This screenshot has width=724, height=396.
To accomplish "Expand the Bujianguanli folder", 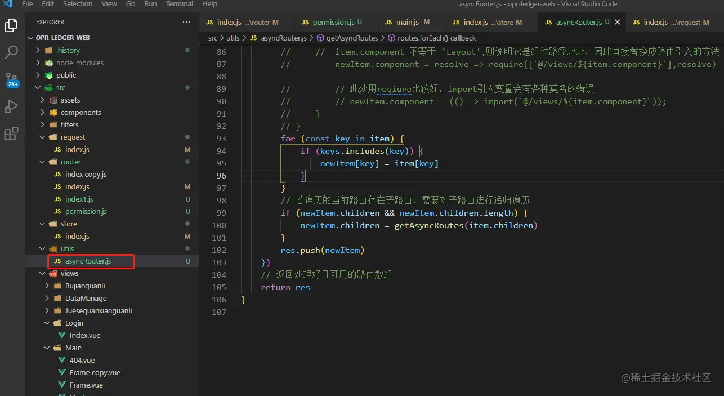I will click(85, 286).
